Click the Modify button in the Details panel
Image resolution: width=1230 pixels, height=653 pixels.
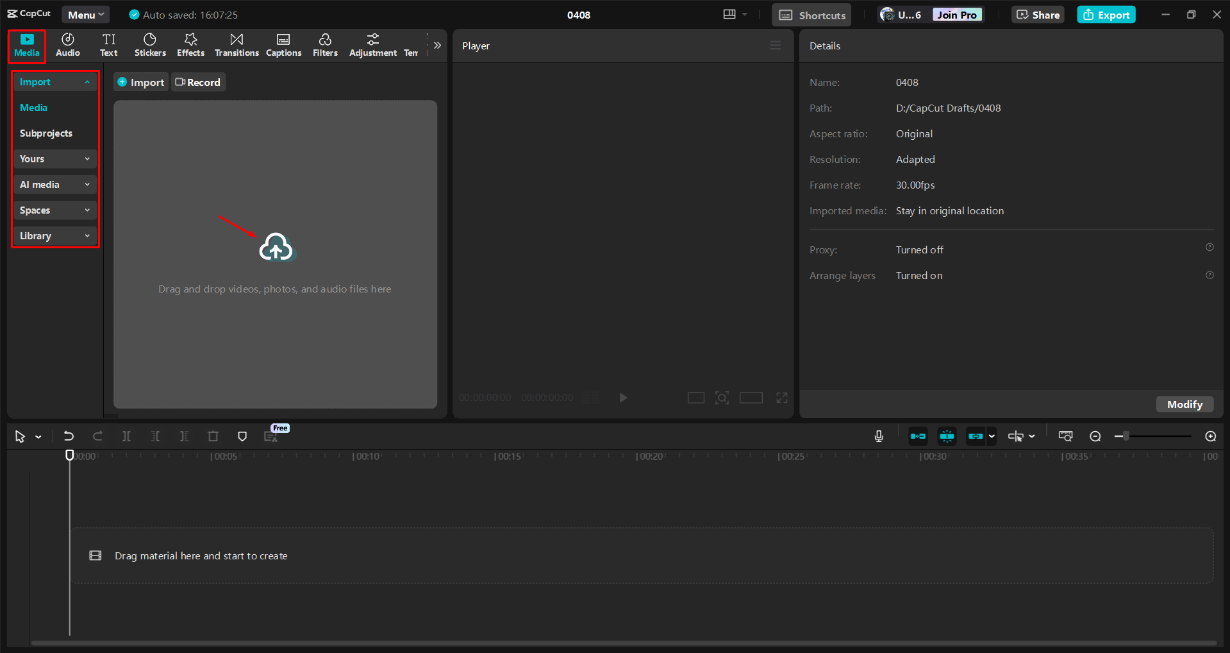point(1184,404)
